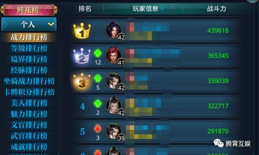The height and width of the screenshot is (155, 259).
Task: View the 成就排行榜 ranking
Action: [29, 147]
